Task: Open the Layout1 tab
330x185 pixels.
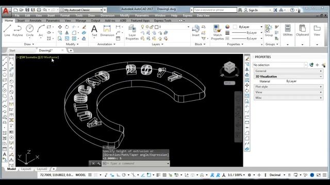Action: coord(26,169)
